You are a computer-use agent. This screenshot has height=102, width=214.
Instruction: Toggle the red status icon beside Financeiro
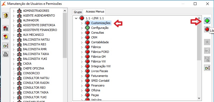(87, 85)
